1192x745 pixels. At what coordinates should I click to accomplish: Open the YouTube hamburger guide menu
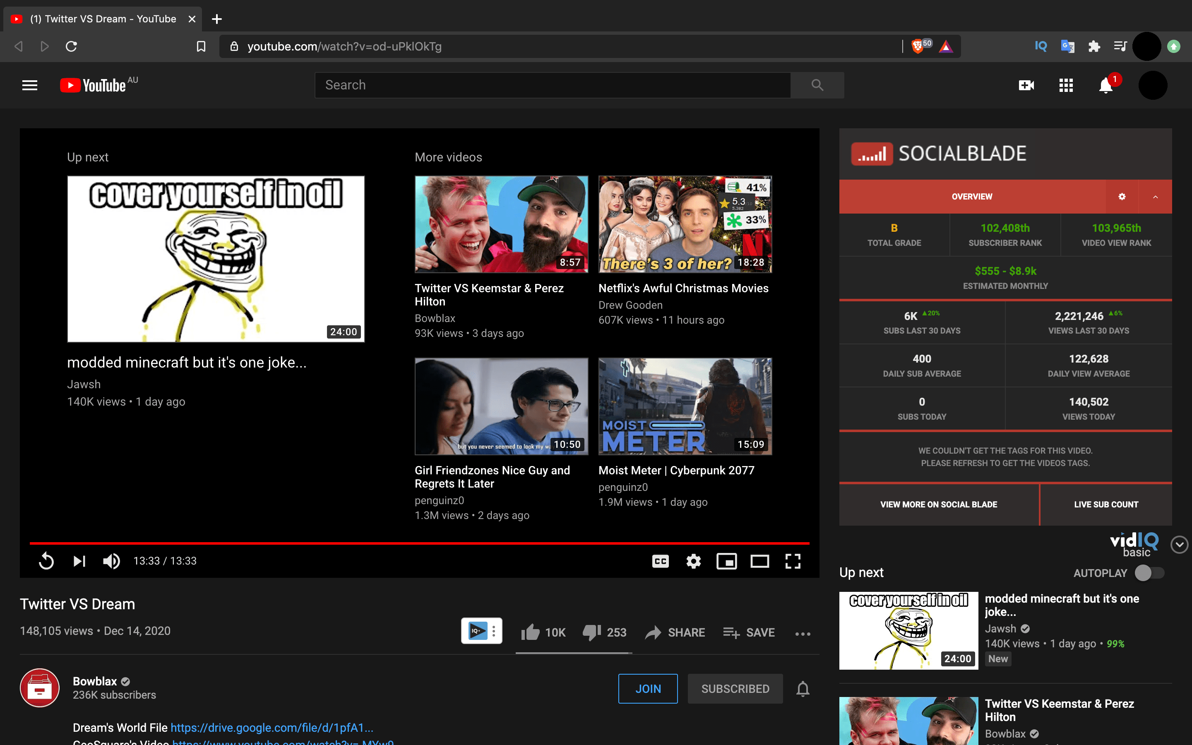click(x=29, y=85)
